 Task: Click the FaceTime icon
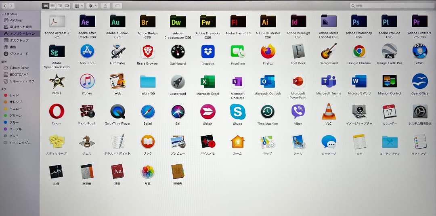(238, 51)
